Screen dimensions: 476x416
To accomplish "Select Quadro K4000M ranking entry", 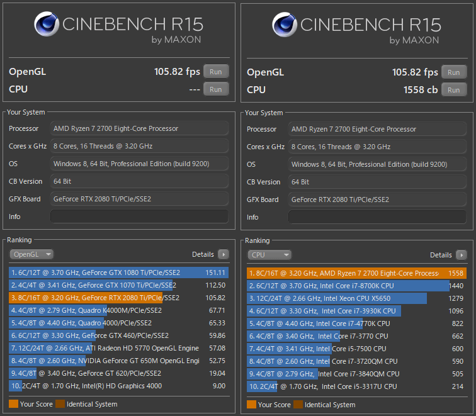I will pyautogui.click(x=119, y=310).
